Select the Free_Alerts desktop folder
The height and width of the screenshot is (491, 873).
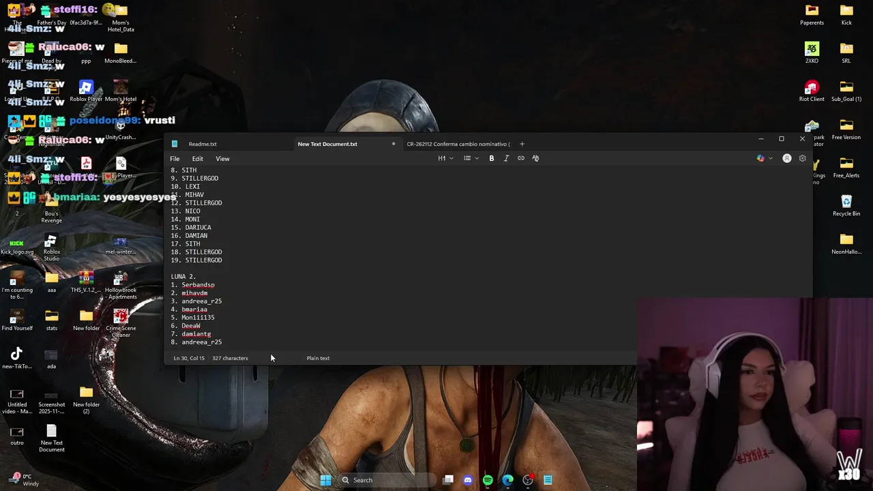click(x=846, y=168)
